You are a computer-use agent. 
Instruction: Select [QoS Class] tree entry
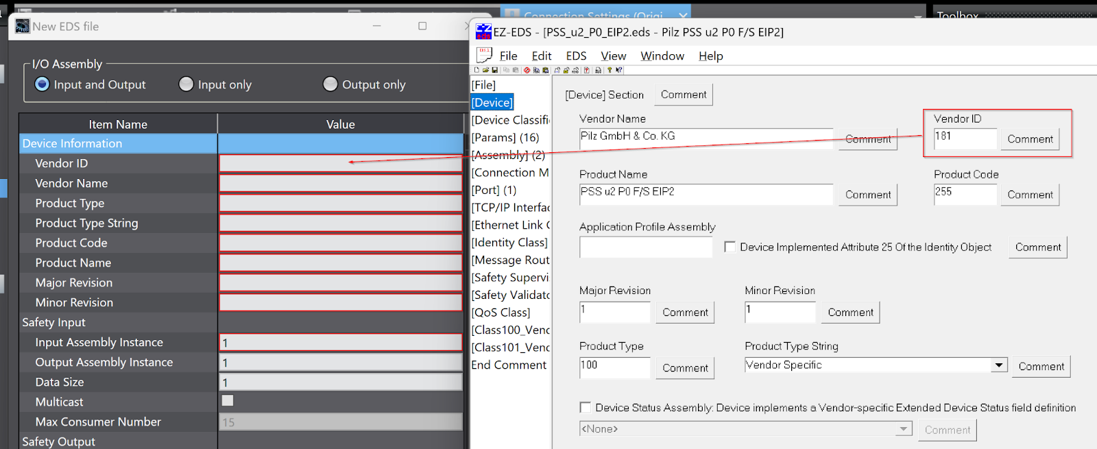501,312
